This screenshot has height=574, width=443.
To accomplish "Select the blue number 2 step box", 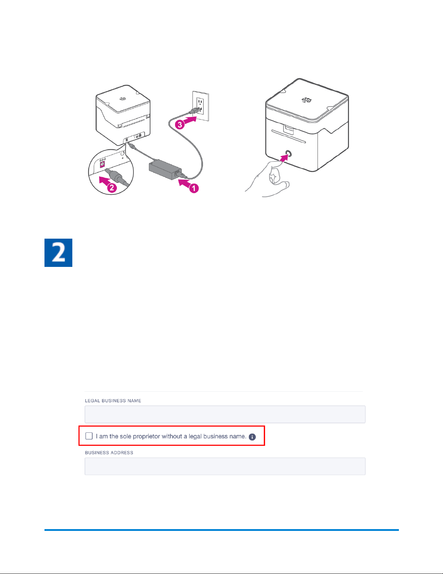I will (58, 253).
